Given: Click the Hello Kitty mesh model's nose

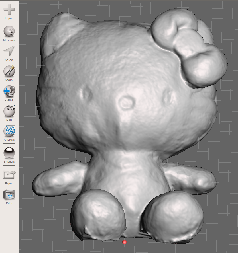Looking at the screenshot, I should pyautogui.click(x=127, y=103).
